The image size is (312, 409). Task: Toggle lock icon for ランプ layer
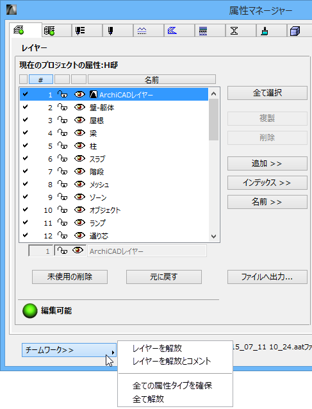click(62, 222)
